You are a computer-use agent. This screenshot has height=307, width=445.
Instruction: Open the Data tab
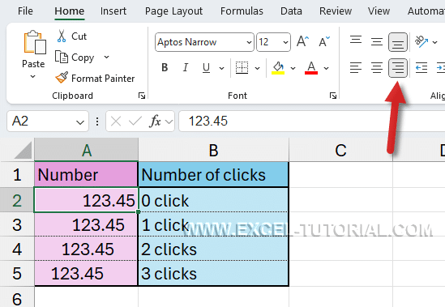tap(291, 11)
